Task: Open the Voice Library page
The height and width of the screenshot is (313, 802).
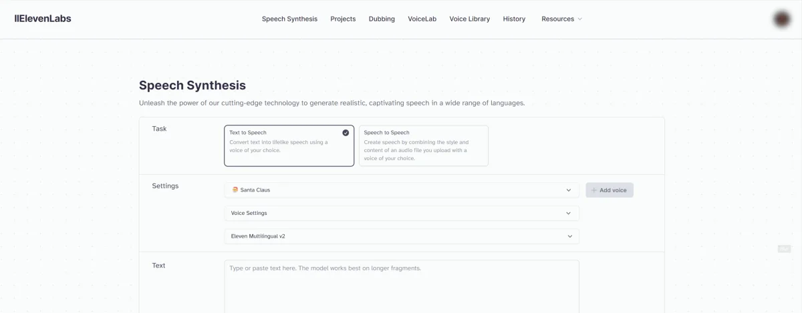Action: pos(470,19)
